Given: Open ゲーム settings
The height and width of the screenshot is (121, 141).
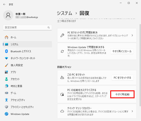Looking at the screenshot, I should (27, 93).
